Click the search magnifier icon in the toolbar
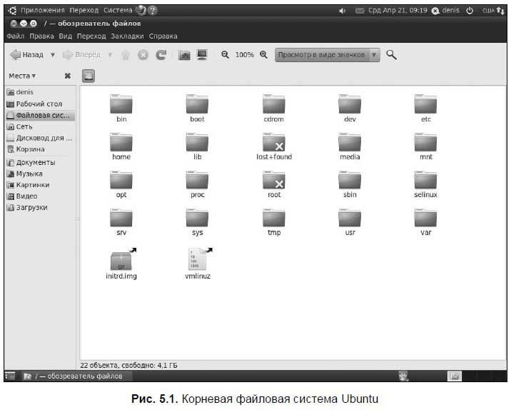 tap(391, 55)
